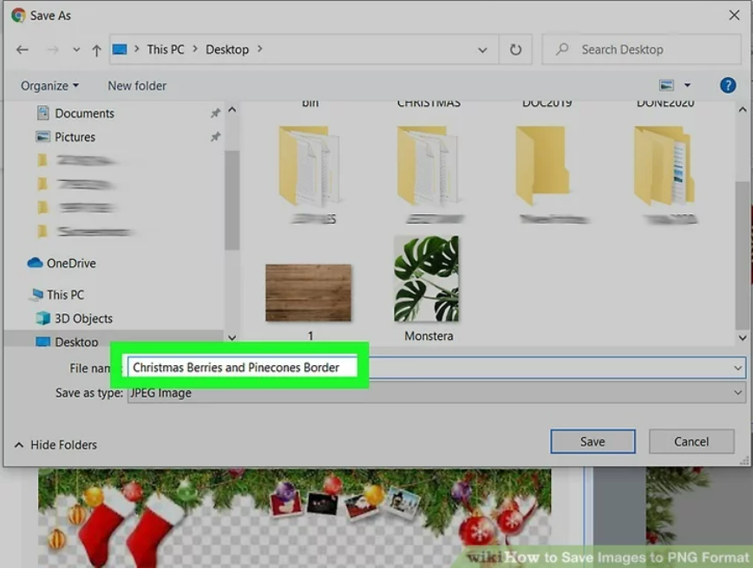This screenshot has height=575, width=753.
Task: Click the Back navigation arrow
Action: point(23,50)
